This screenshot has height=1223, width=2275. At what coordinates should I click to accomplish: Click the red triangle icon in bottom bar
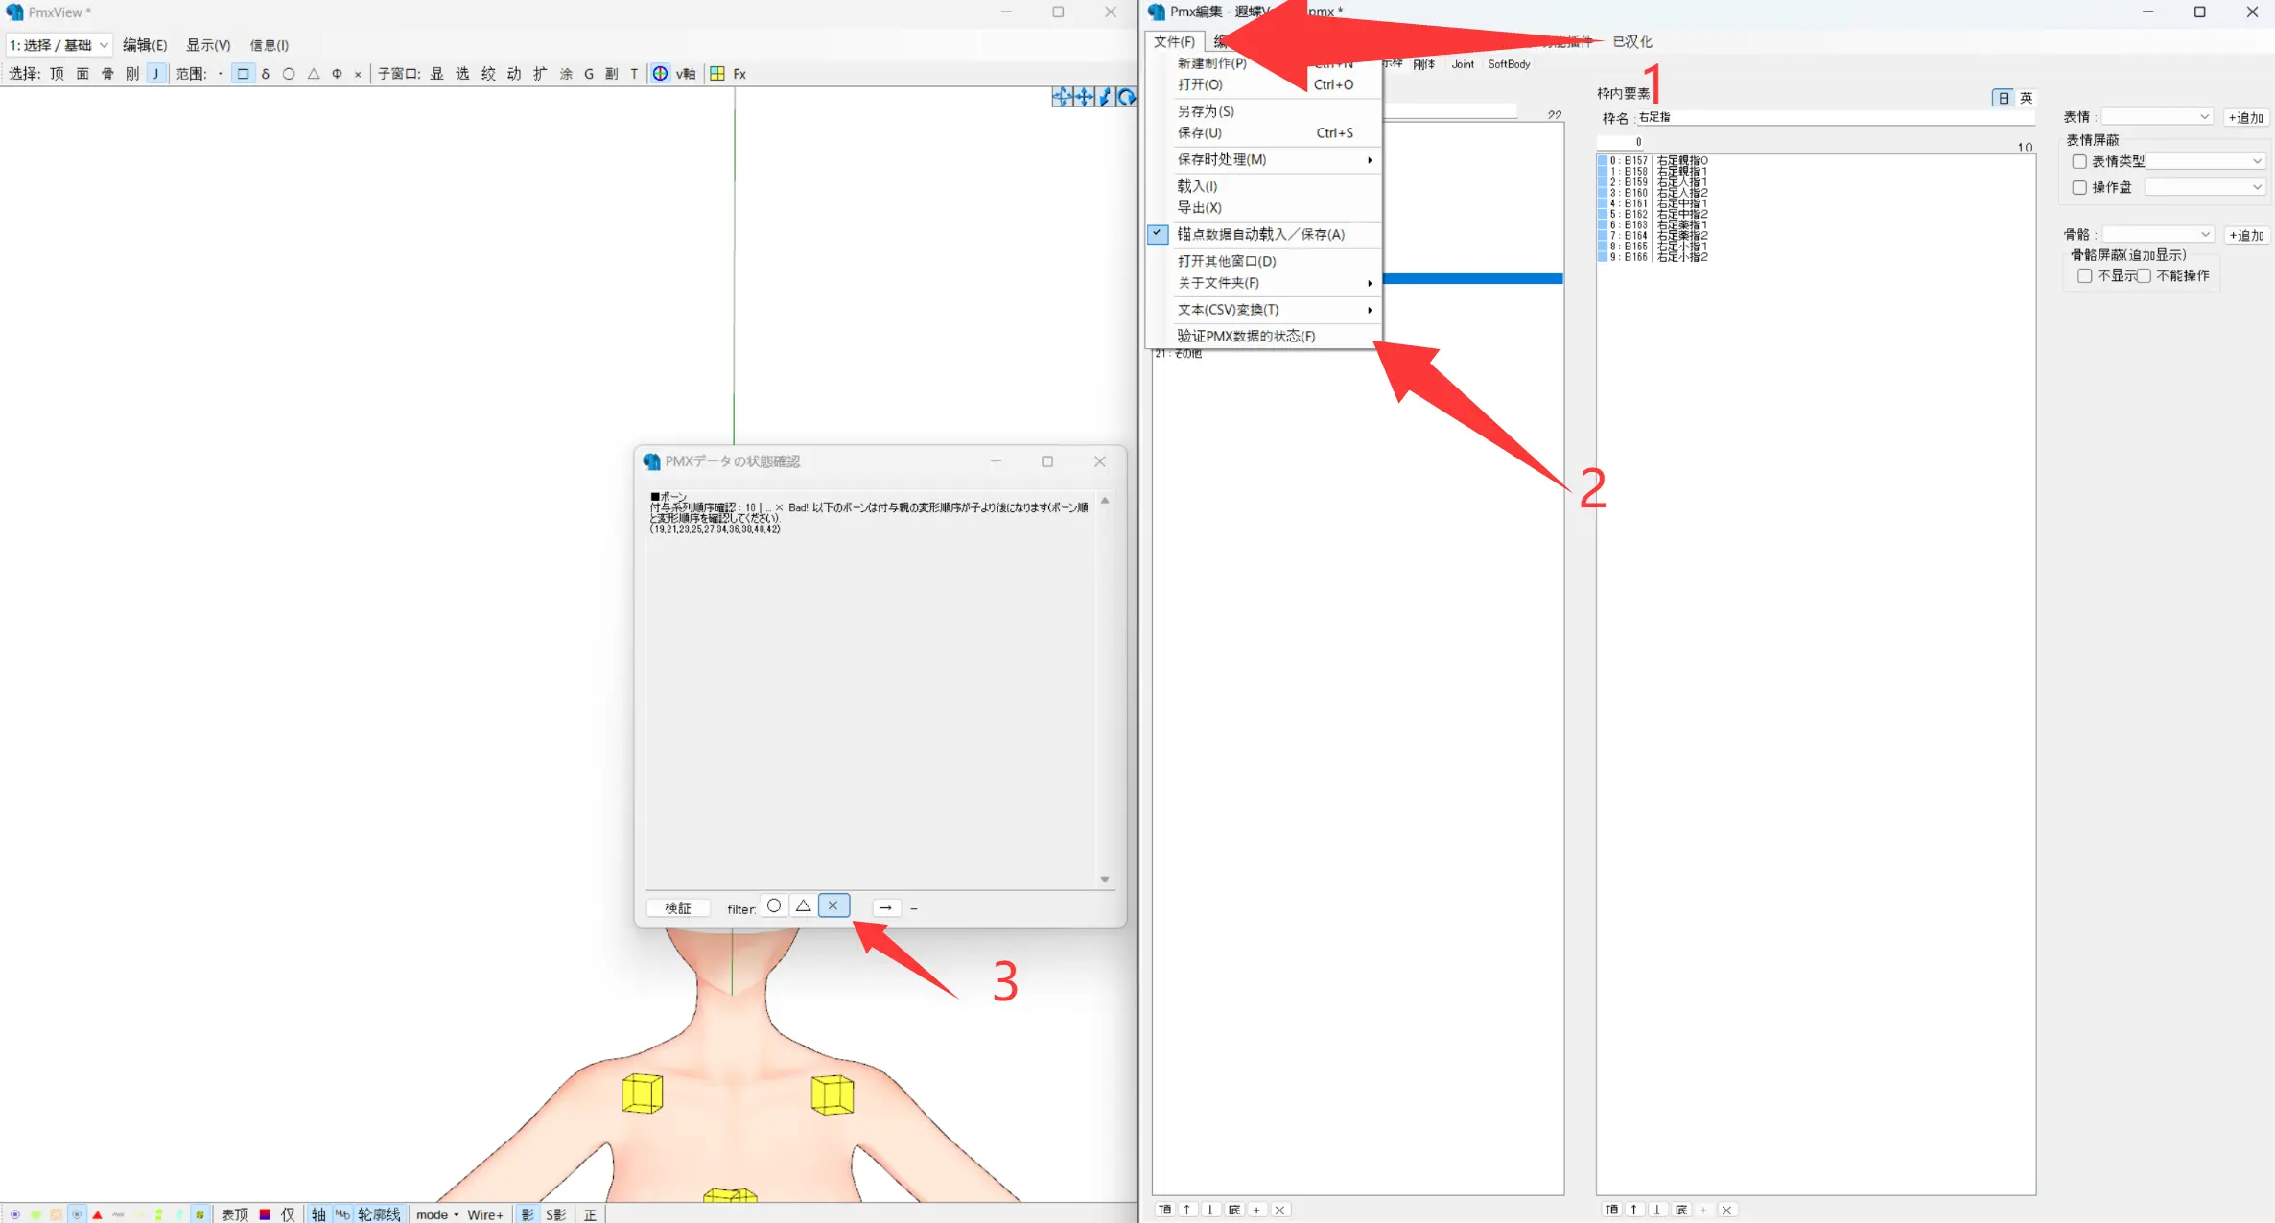click(97, 1214)
